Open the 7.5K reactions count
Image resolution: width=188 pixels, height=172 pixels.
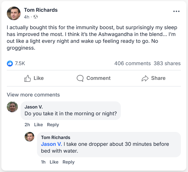[x=20, y=64]
